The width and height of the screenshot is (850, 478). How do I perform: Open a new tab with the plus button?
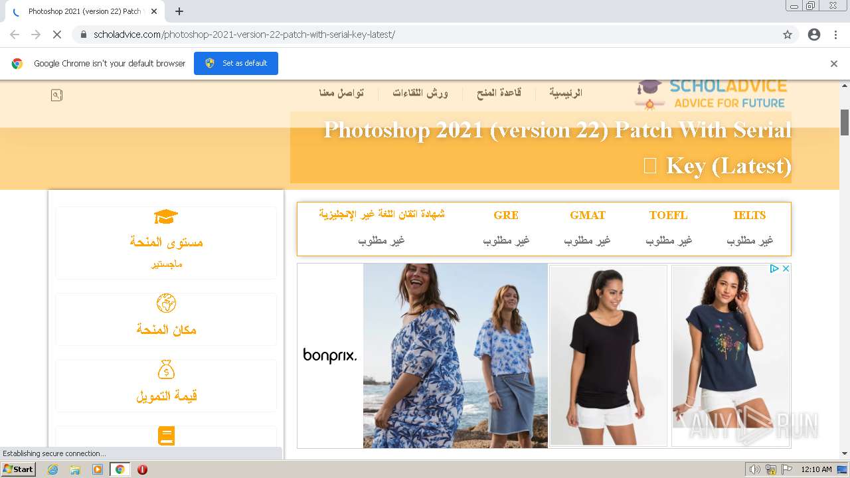click(179, 11)
